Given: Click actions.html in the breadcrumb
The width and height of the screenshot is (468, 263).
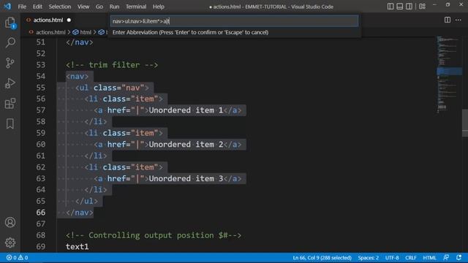Looking at the screenshot, I should pyautogui.click(x=50, y=32).
